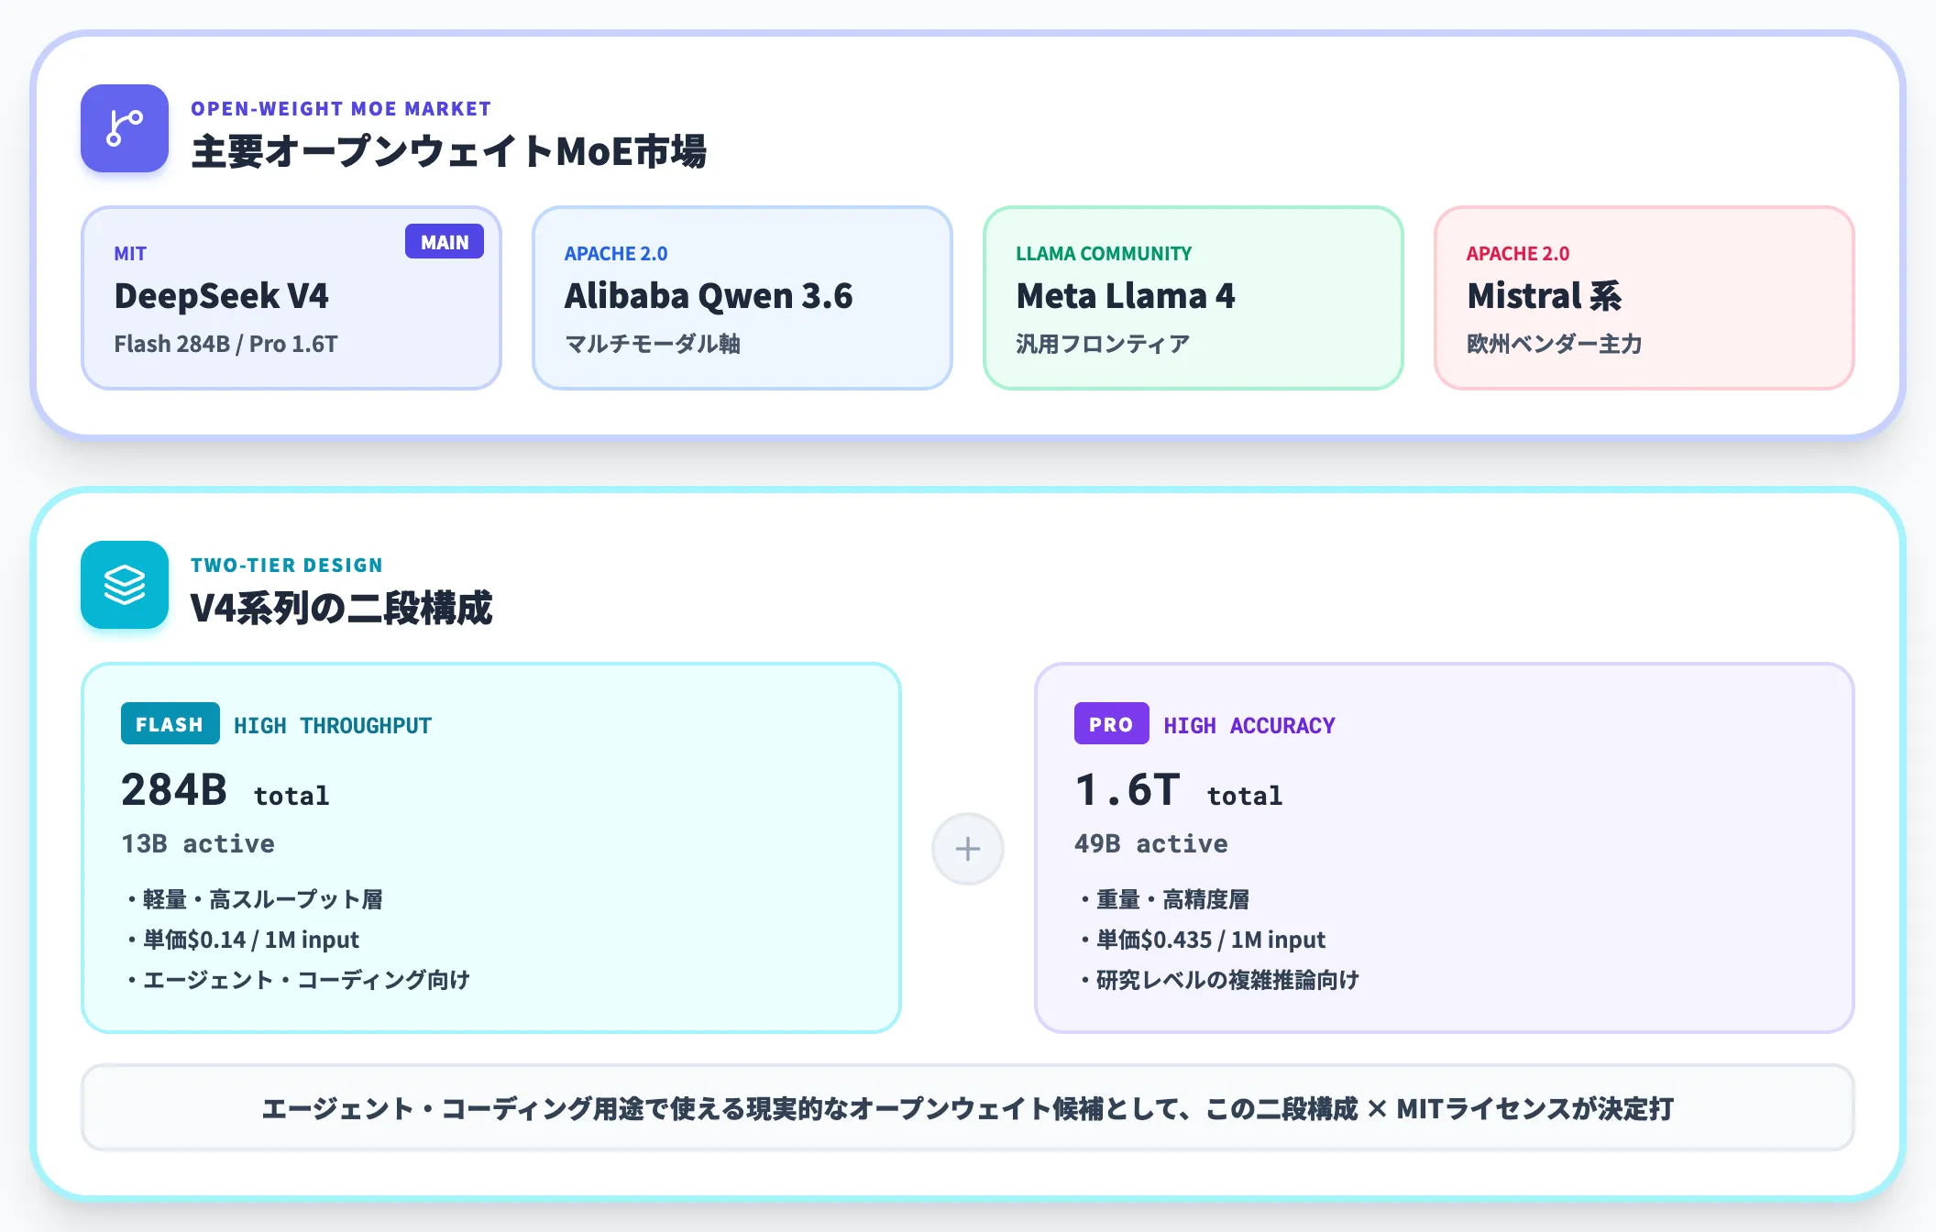Screen dimensions: 1936x1232
Task: Click the 284B total figure
Action: pyautogui.click(x=225, y=790)
